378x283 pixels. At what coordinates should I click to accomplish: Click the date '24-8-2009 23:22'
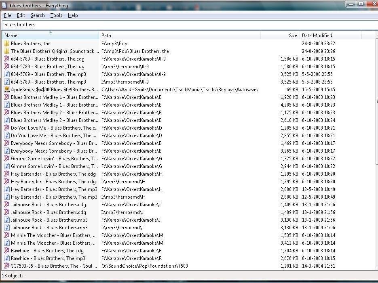click(x=319, y=44)
